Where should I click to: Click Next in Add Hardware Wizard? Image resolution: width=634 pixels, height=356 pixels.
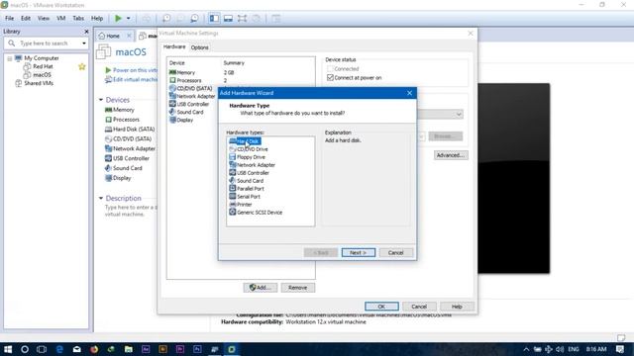click(359, 253)
